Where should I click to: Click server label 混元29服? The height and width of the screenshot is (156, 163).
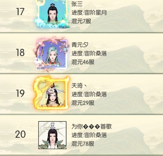tap(83, 103)
